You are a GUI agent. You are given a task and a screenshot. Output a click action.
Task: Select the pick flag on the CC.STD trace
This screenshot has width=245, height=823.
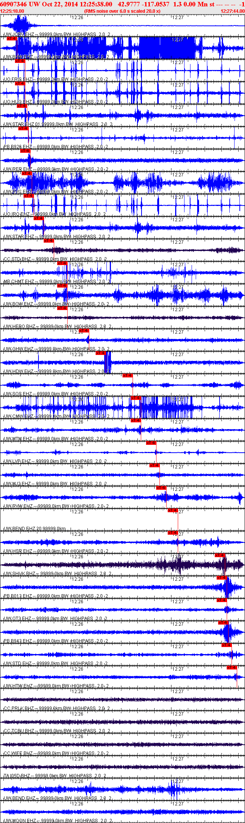(x=49, y=241)
